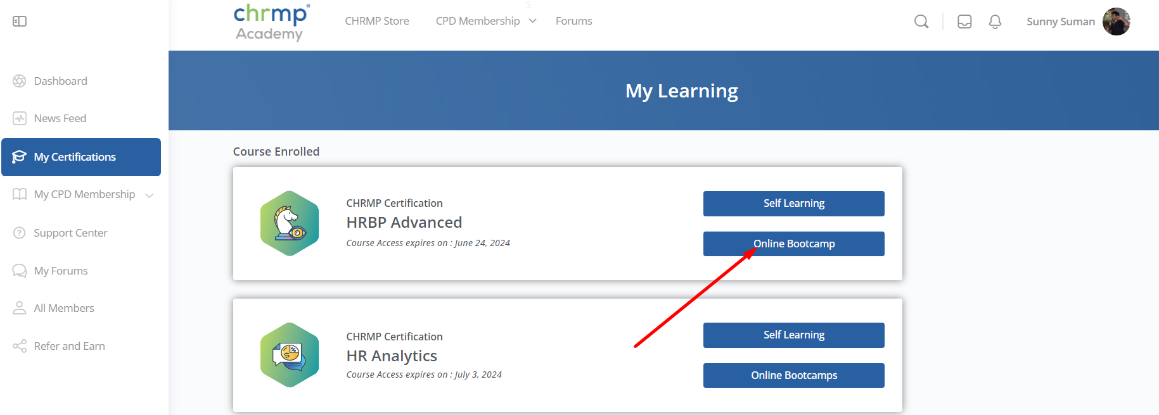Image resolution: width=1159 pixels, height=415 pixels.
Task: Open the messages inbox icon
Action: pyautogui.click(x=964, y=22)
